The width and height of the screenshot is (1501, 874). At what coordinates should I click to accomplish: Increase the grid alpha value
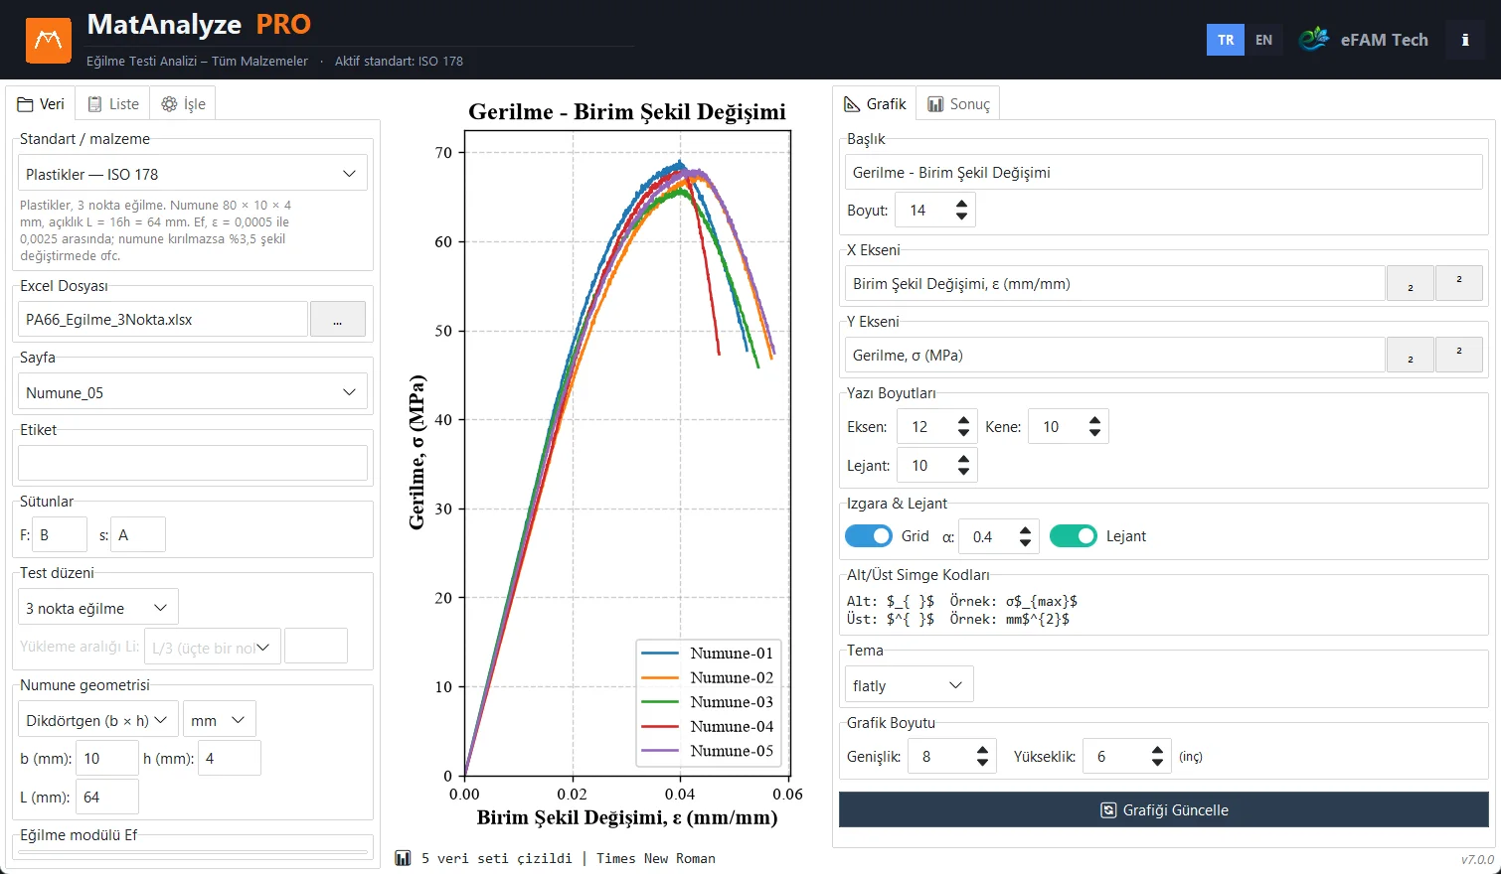pyautogui.click(x=1025, y=530)
